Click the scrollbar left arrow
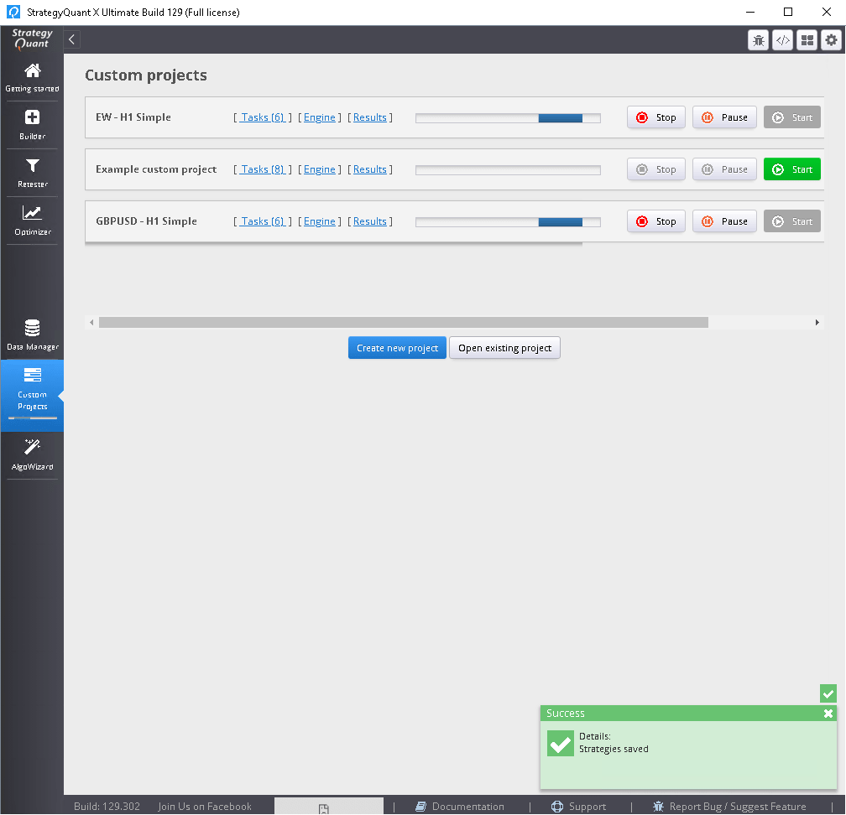The image size is (846, 815). click(91, 322)
